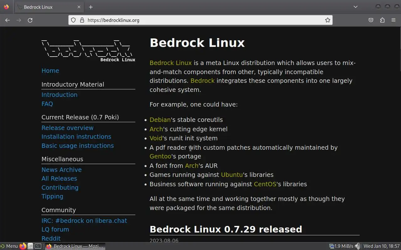Click the browser forward arrow
401x250 pixels.
coord(19,20)
